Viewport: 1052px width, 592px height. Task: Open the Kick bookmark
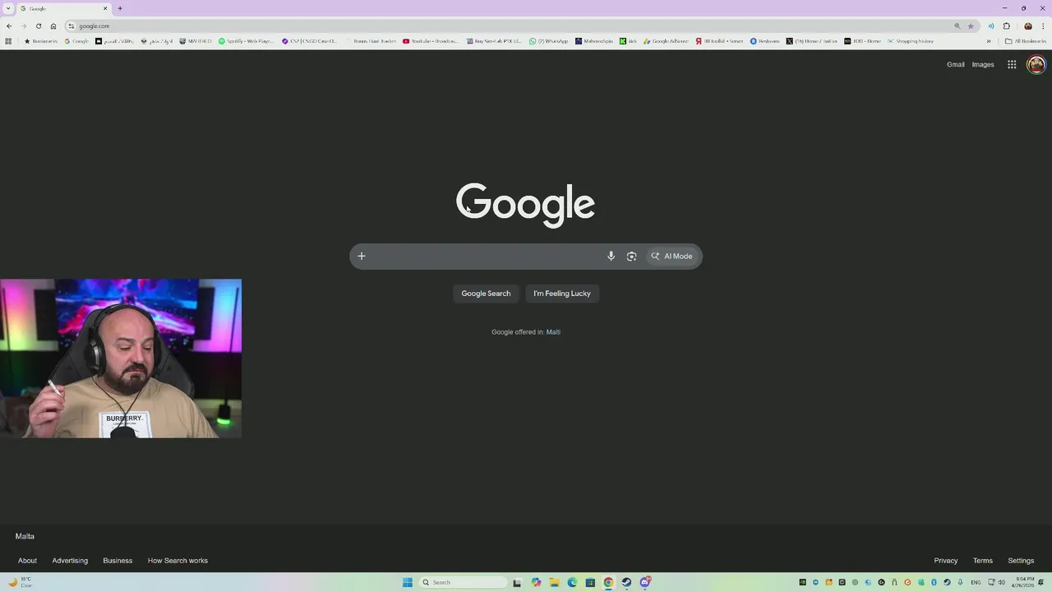coord(628,41)
